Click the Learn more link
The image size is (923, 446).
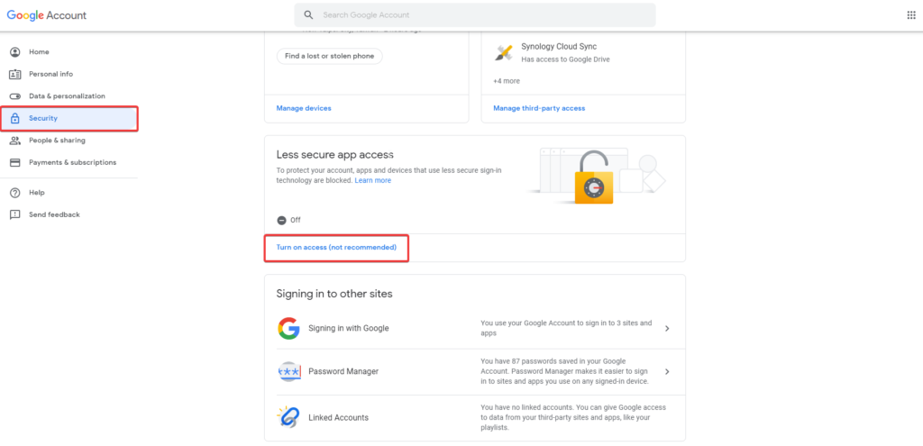click(x=373, y=180)
